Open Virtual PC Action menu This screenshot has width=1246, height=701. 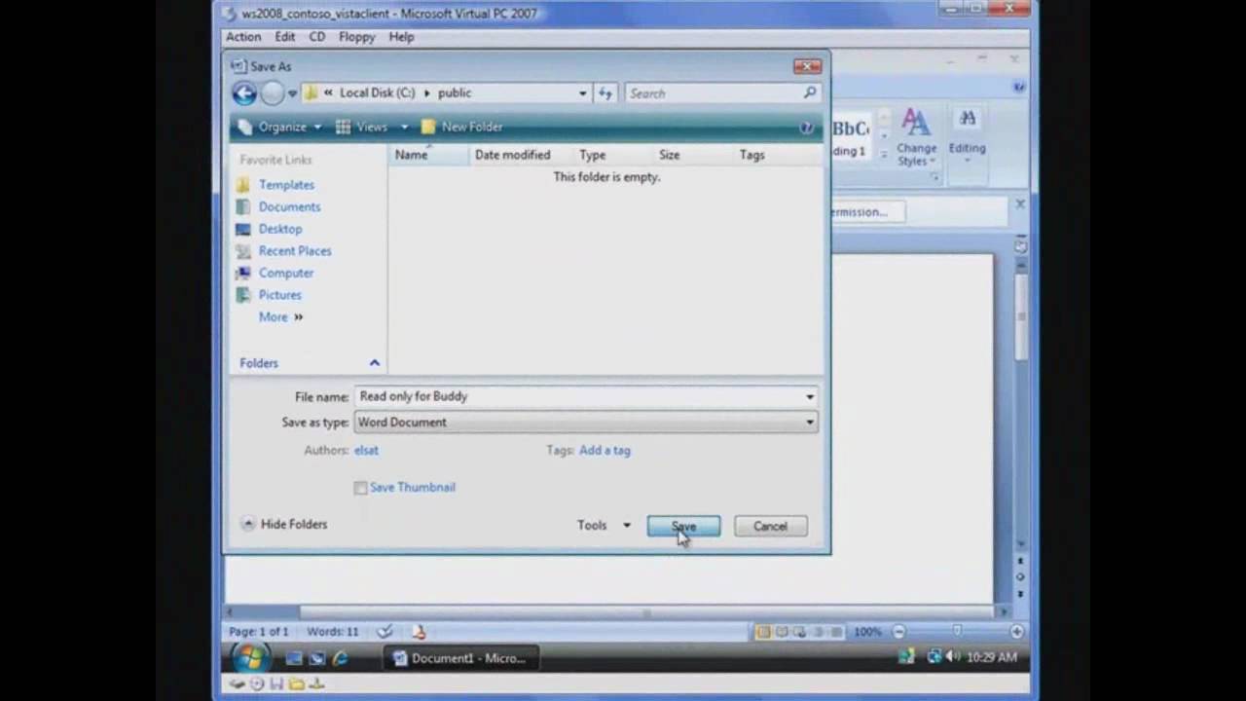[x=243, y=37]
